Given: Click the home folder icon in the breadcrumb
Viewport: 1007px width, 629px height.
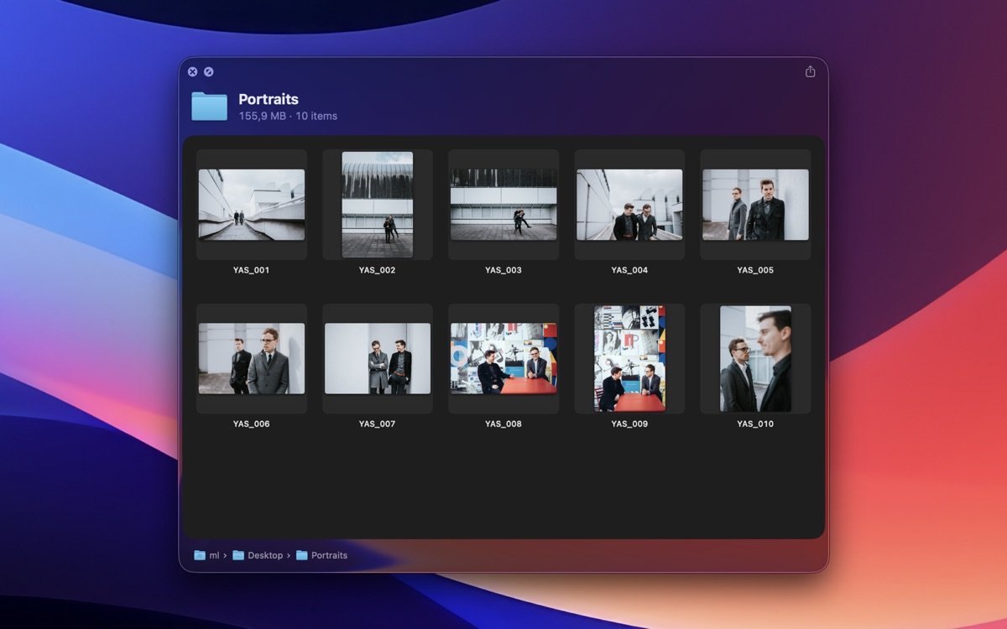Looking at the screenshot, I should click(x=200, y=555).
